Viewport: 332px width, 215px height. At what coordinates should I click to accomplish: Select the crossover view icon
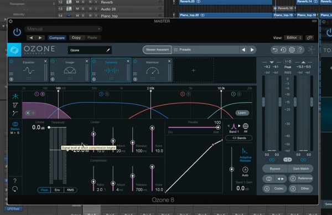coord(15,96)
